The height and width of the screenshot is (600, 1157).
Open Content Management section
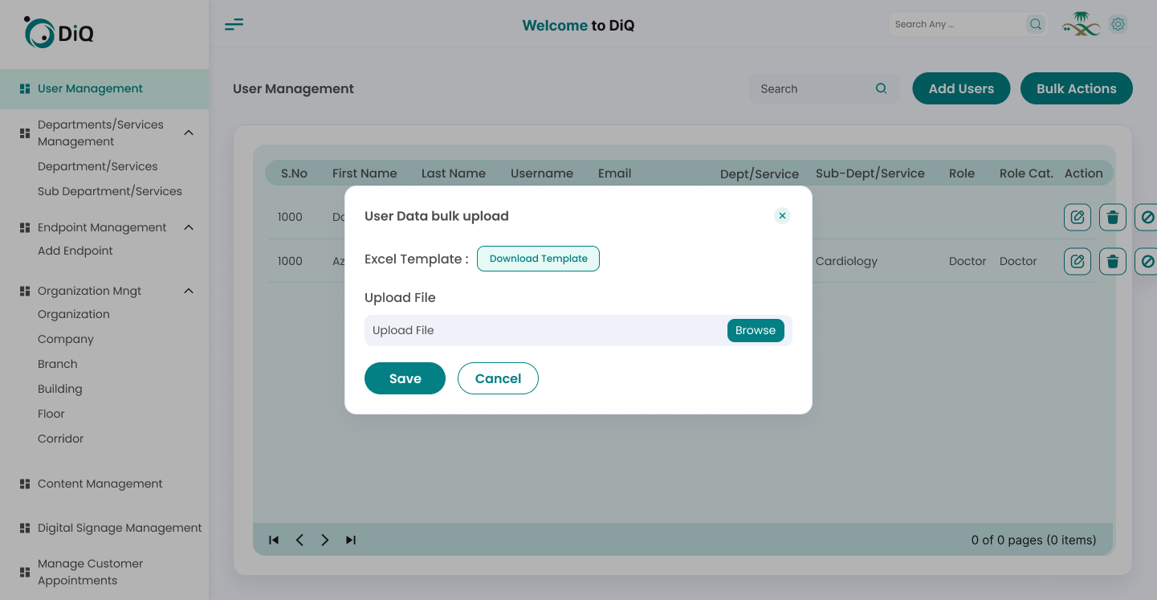(100, 484)
